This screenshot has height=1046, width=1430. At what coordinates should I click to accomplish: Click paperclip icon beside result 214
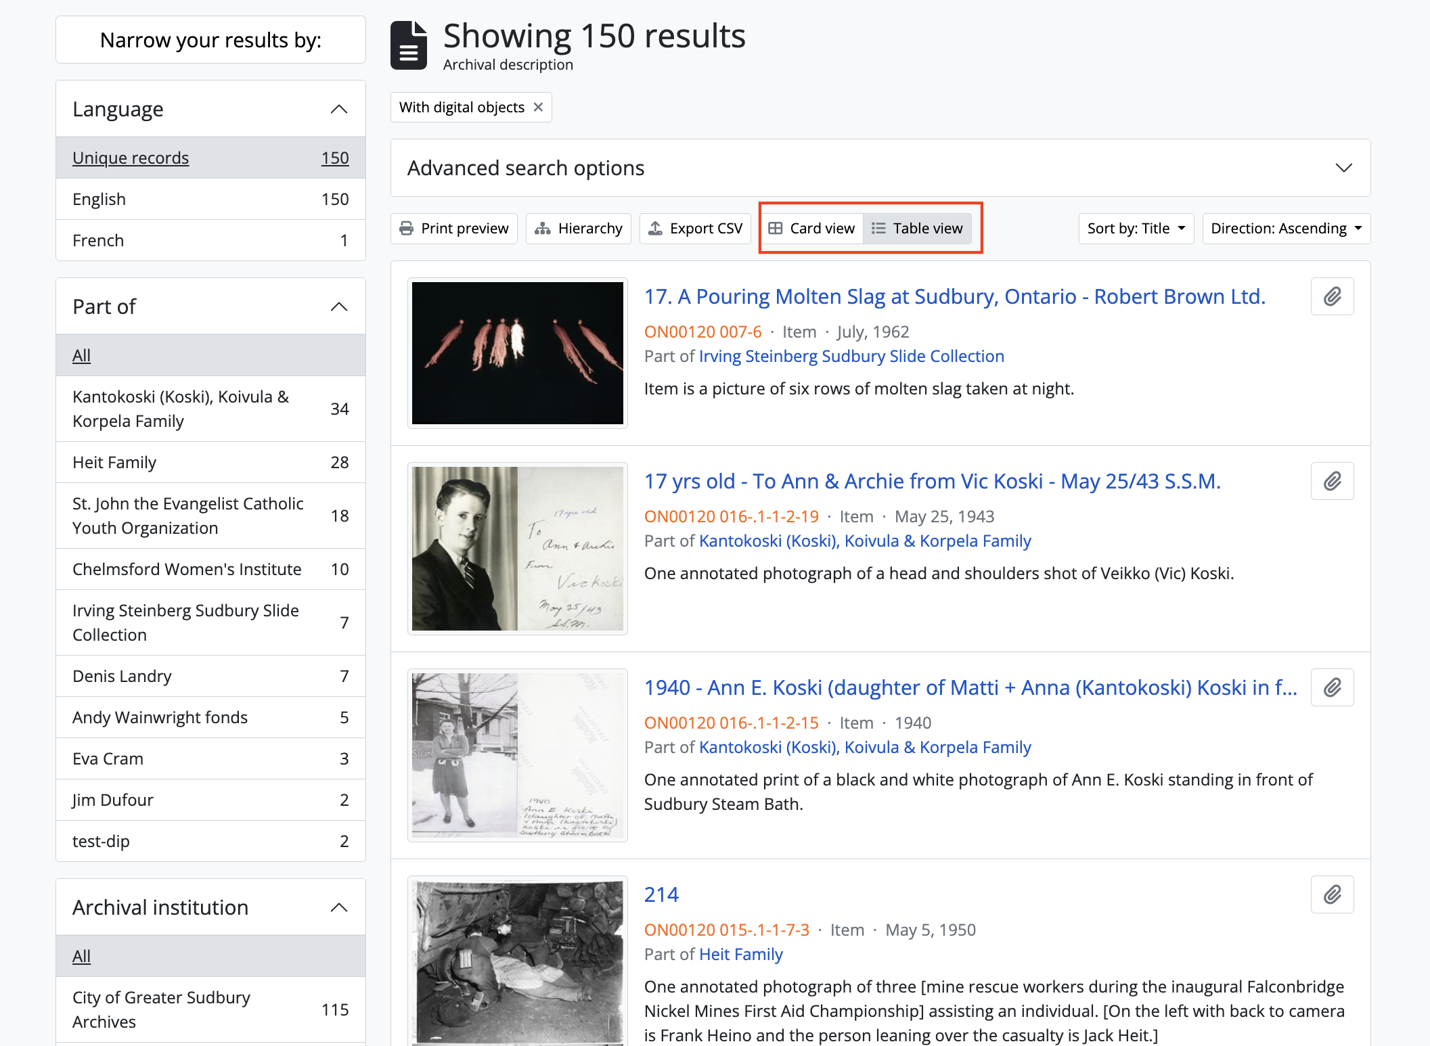(1331, 894)
